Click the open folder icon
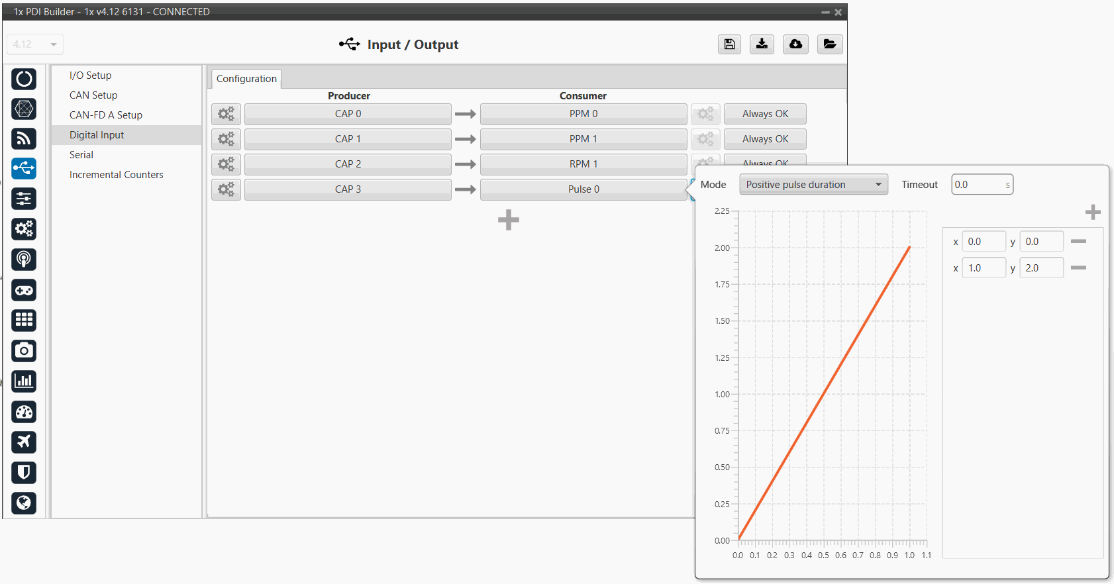1114x584 pixels. (x=829, y=44)
